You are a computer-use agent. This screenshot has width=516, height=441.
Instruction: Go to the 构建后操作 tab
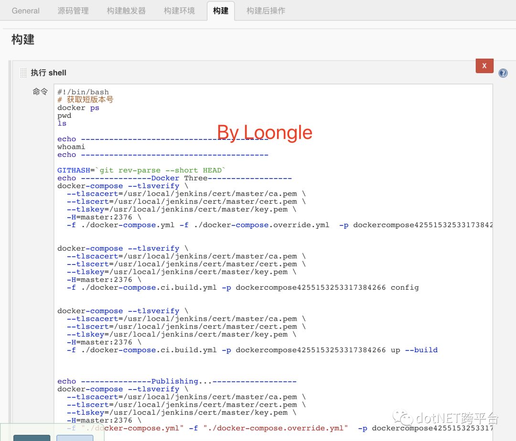click(x=266, y=11)
